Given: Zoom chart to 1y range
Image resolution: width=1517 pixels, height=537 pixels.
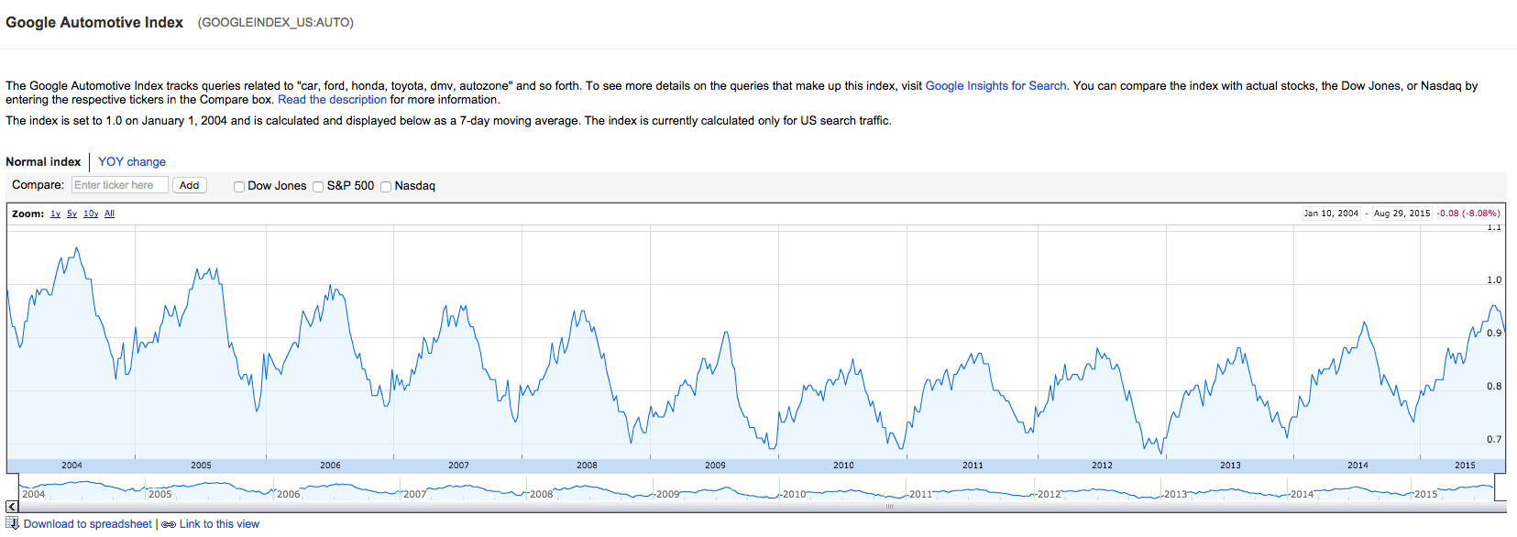Looking at the screenshot, I should pyautogui.click(x=55, y=214).
